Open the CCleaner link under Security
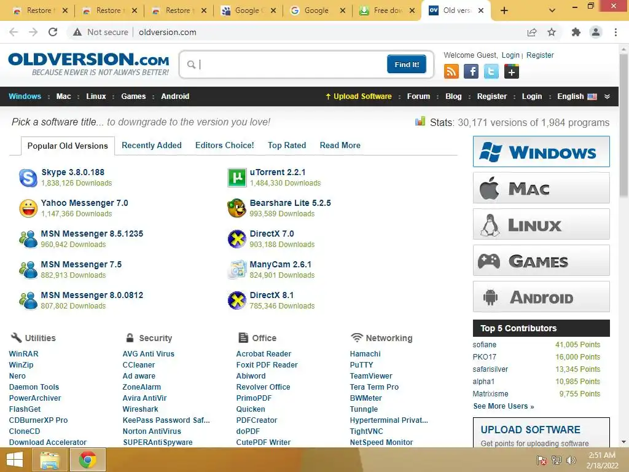 139,365
